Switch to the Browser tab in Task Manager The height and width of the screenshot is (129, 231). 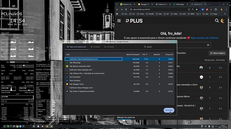point(95,47)
